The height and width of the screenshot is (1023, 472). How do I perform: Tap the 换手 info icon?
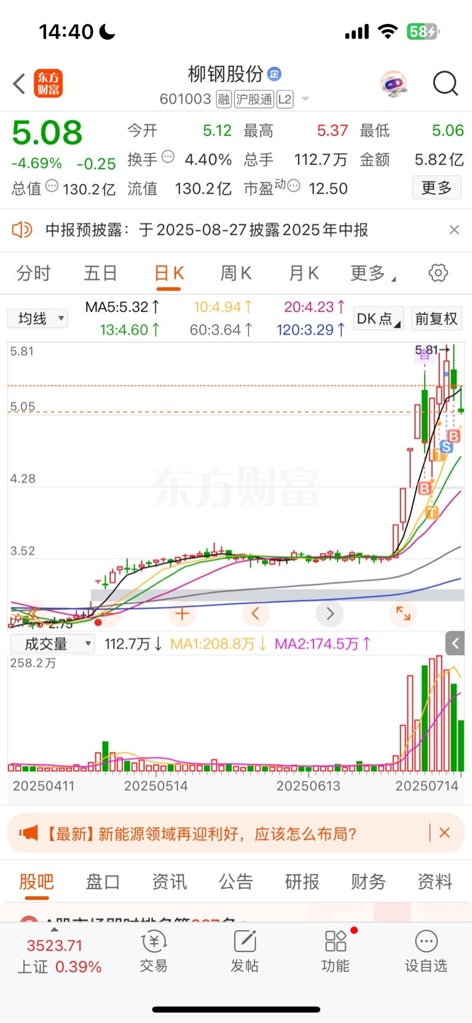[168, 157]
